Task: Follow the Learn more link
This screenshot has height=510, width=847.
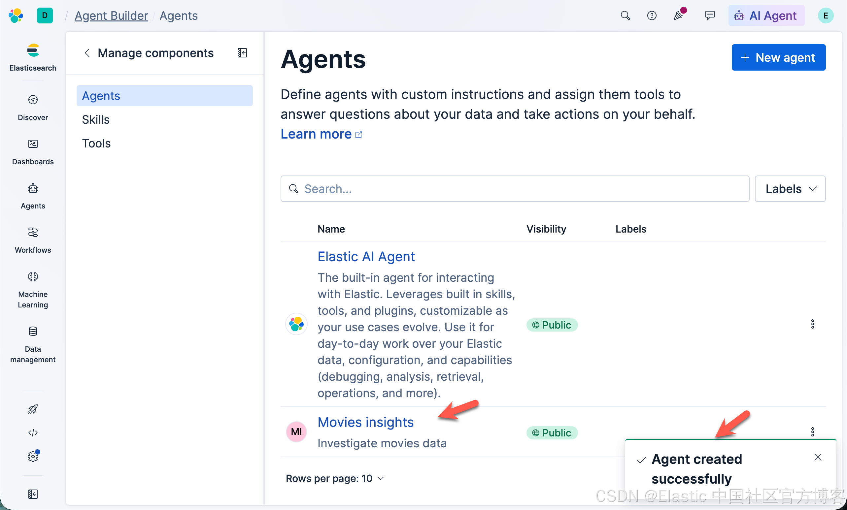Action: pyautogui.click(x=321, y=134)
